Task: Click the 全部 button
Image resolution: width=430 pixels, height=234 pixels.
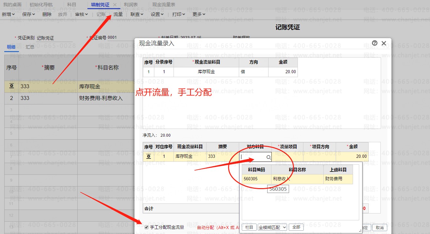Action: point(296,227)
